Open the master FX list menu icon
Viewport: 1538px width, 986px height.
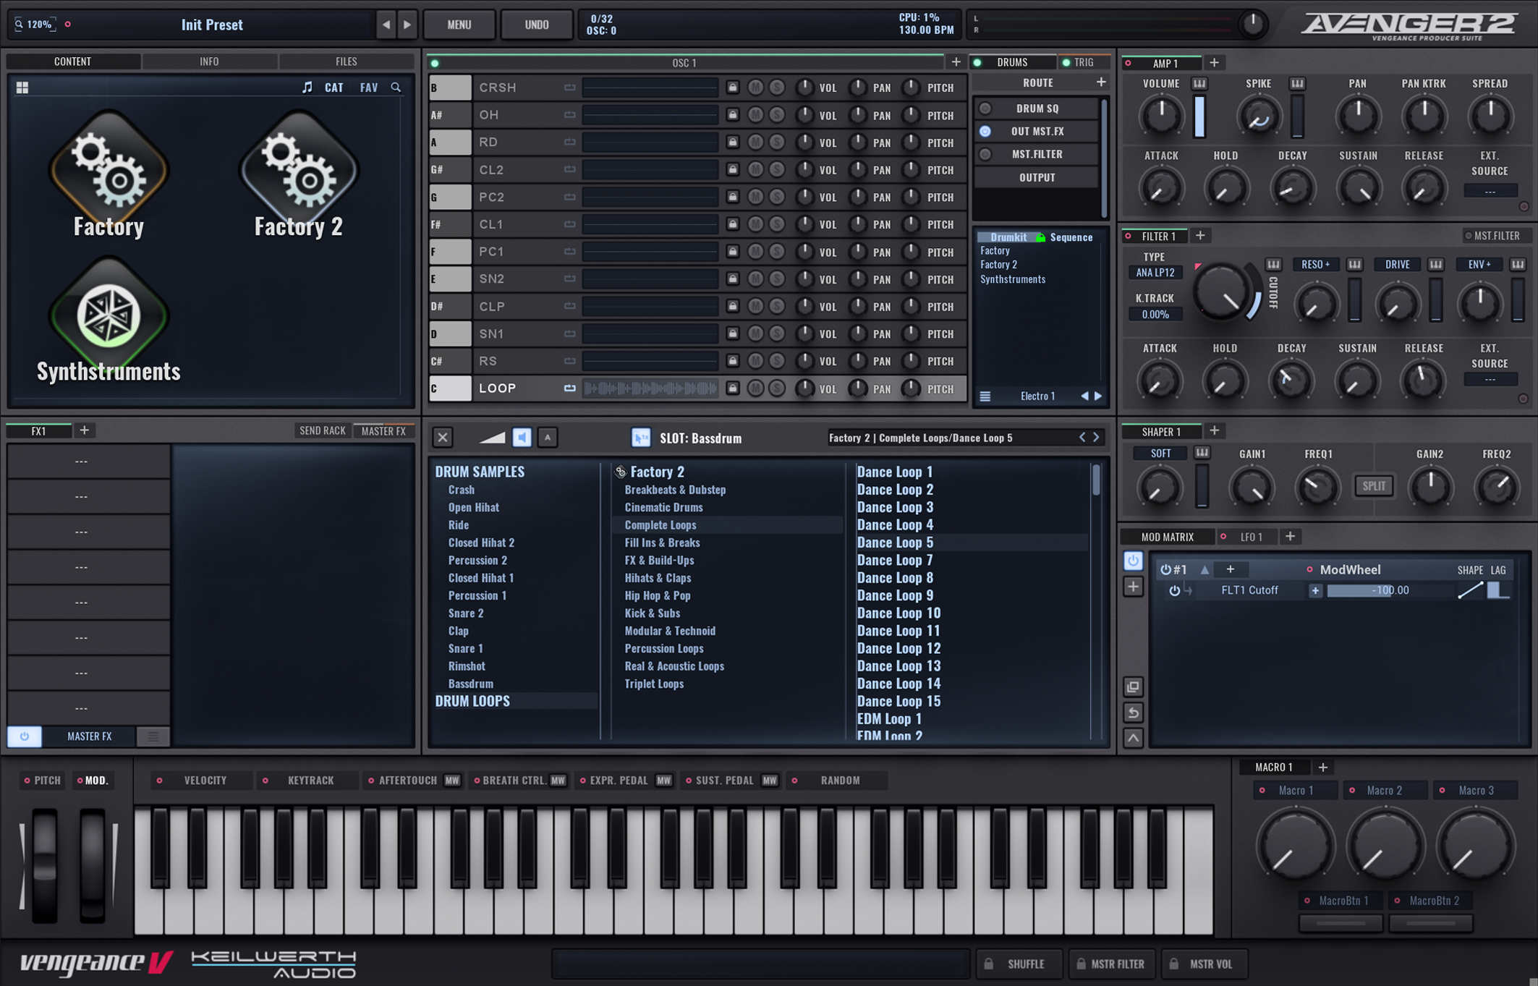(x=153, y=736)
